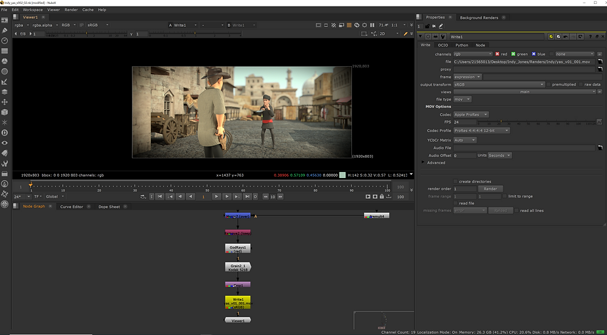Click the viewer gain slider
Image resolution: width=607 pixels, height=335 pixels.
tap(87, 34)
